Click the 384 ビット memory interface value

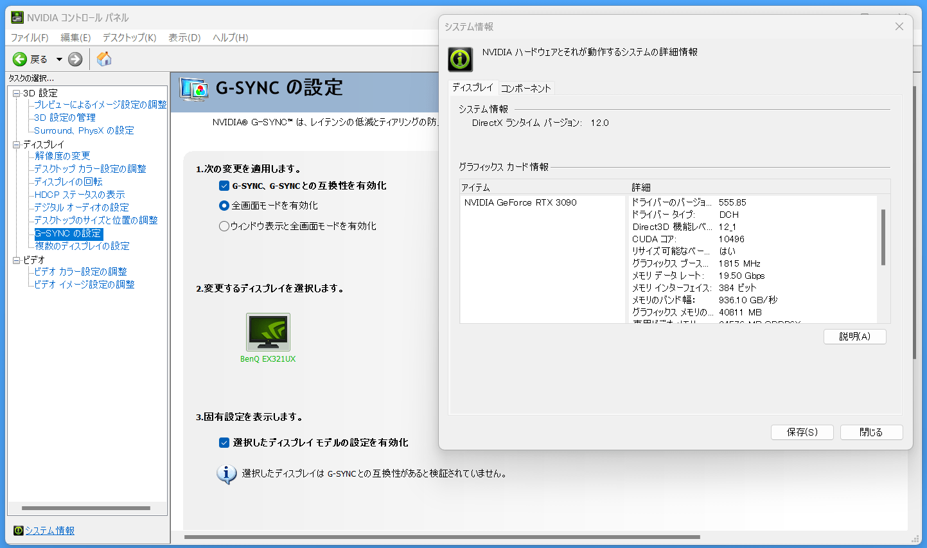pos(737,288)
